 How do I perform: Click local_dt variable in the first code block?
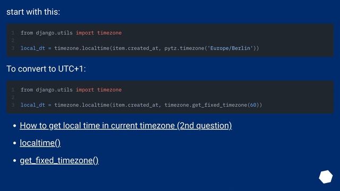[33, 48]
